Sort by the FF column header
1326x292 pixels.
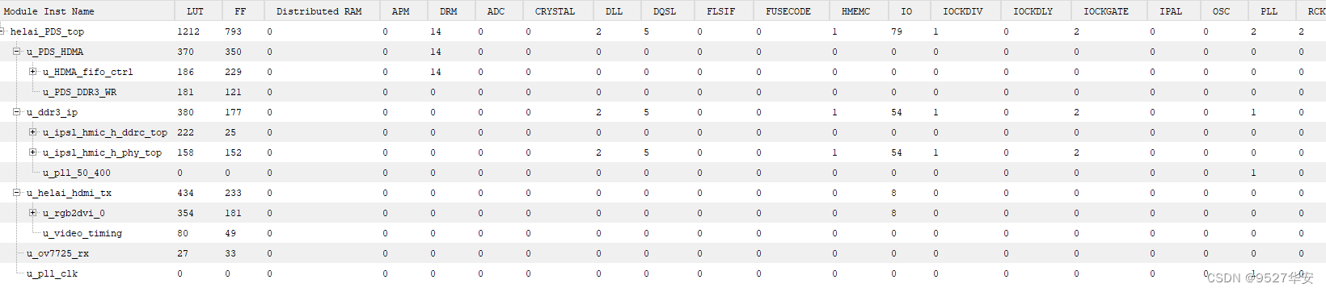(242, 10)
